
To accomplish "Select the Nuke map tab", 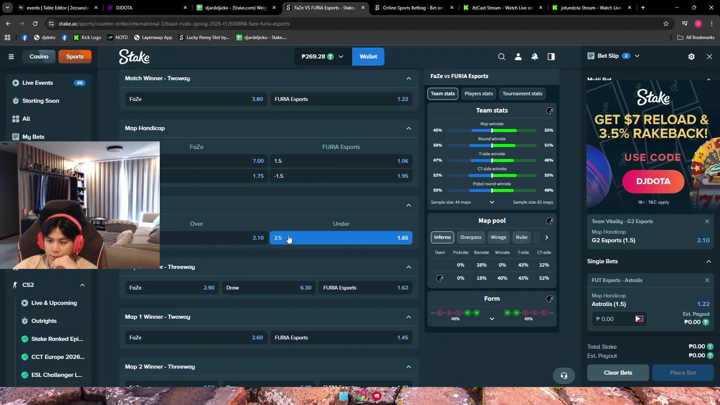I will (521, 237).
